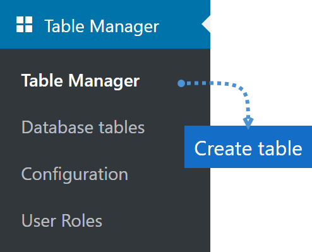Screen dimensions: 312x252
Task: Click empty dark sidebar space below User Roles
Action: click(105, 241)
